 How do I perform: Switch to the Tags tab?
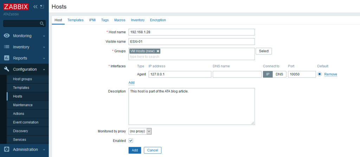pos(105,20)
